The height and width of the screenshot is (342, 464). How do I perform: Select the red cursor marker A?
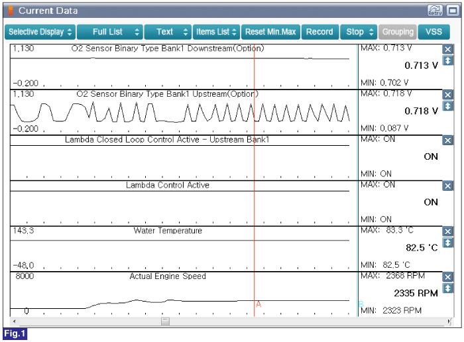pos(259,304)
